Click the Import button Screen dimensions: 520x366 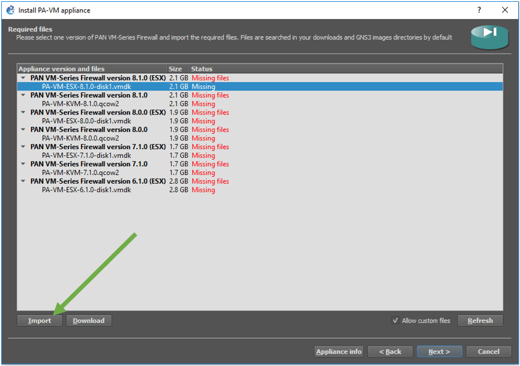click(x=39, y=320)
